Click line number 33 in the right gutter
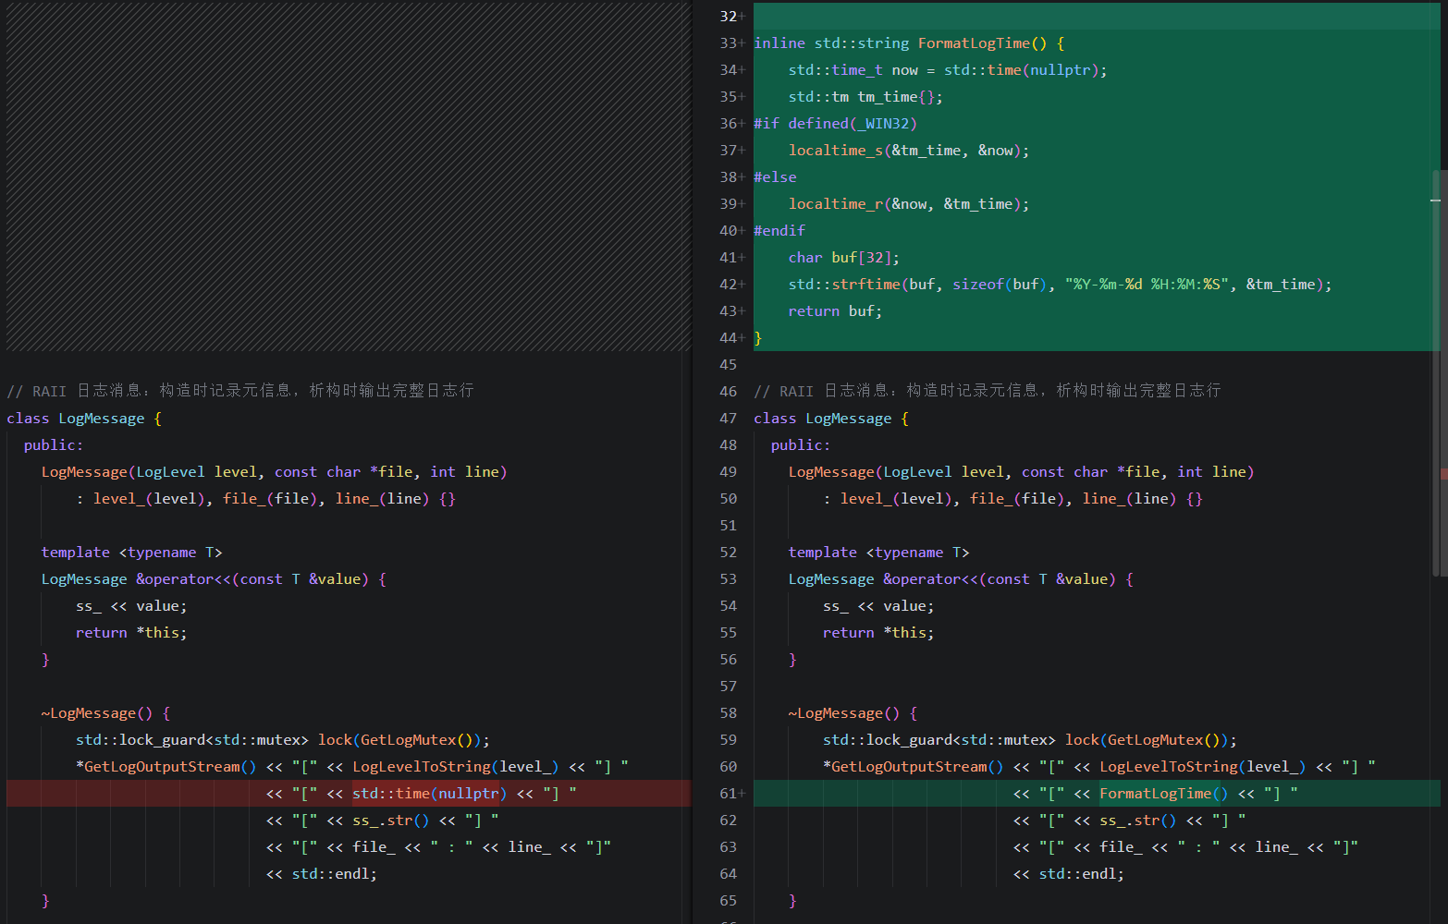 729,43
